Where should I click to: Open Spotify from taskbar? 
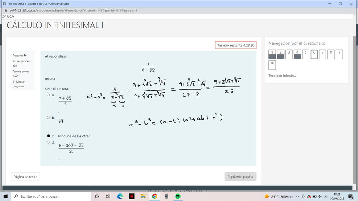click(178, 196)
